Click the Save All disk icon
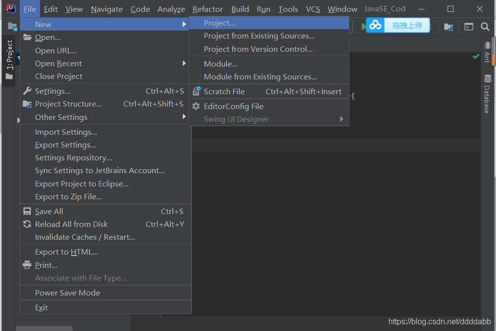 tap(27, 211)
